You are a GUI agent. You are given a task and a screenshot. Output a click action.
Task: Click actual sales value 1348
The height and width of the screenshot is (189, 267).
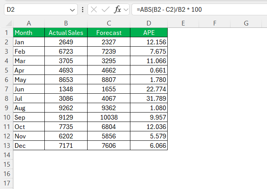(x=66, y=89)
